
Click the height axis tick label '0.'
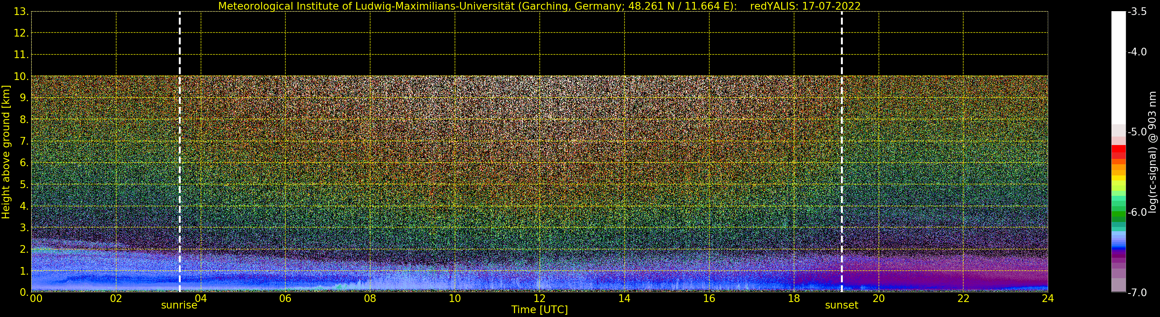click(x=24, y=292)
